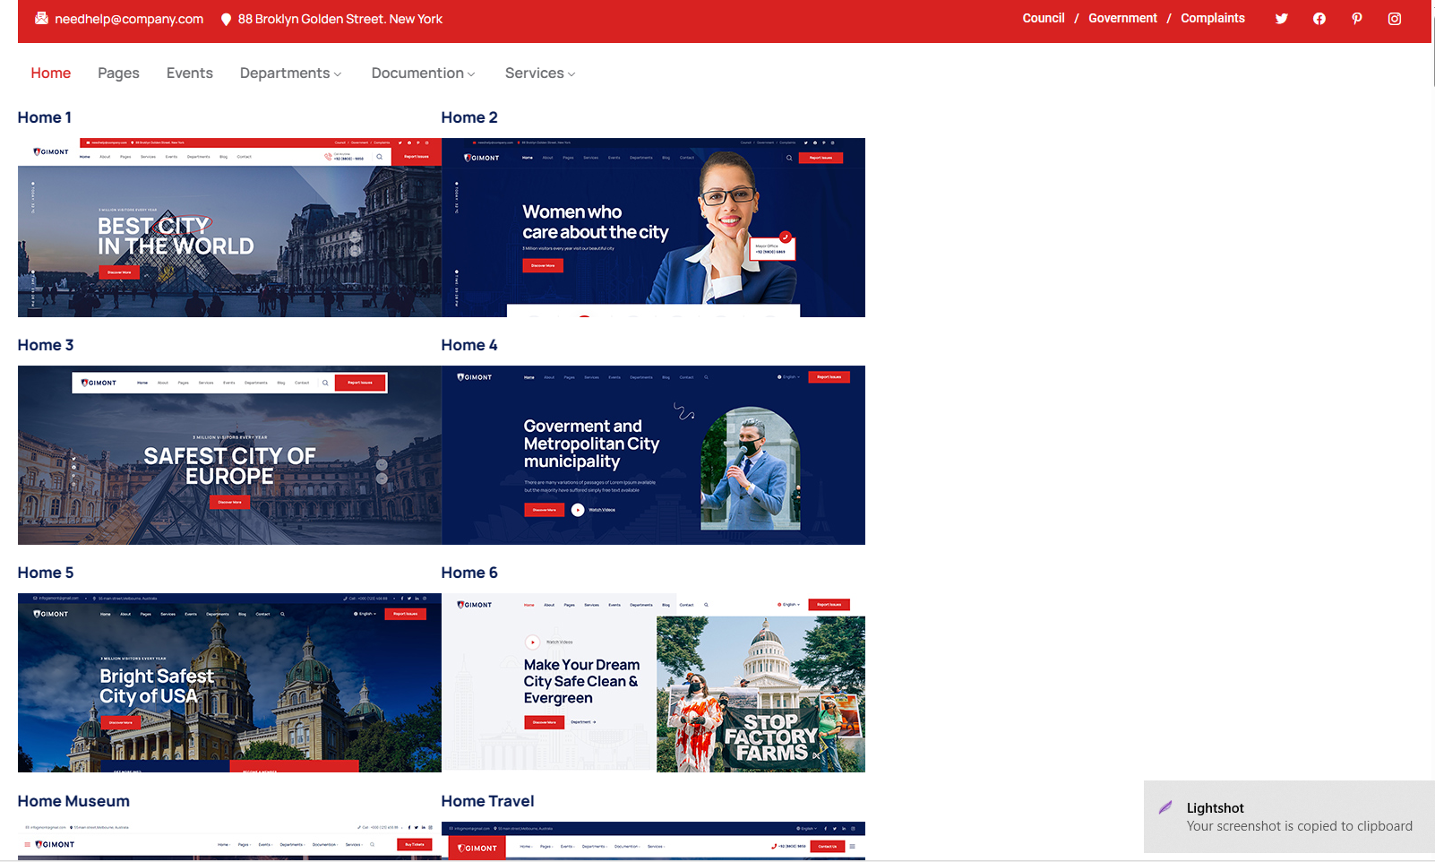Open the Council link
Viewport: 1435px width, 862px height.
point(1044,18)
